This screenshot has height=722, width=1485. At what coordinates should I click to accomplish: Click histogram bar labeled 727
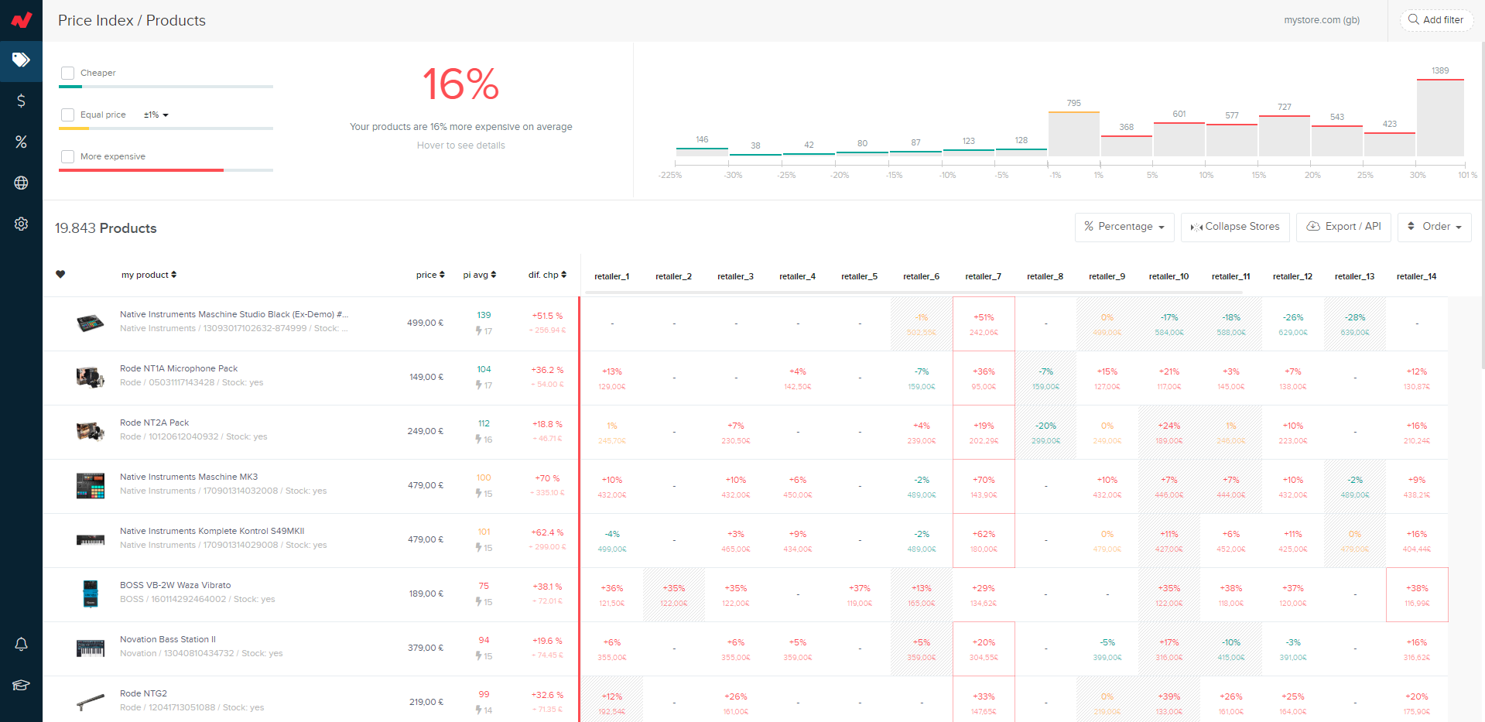[1285, 136]
